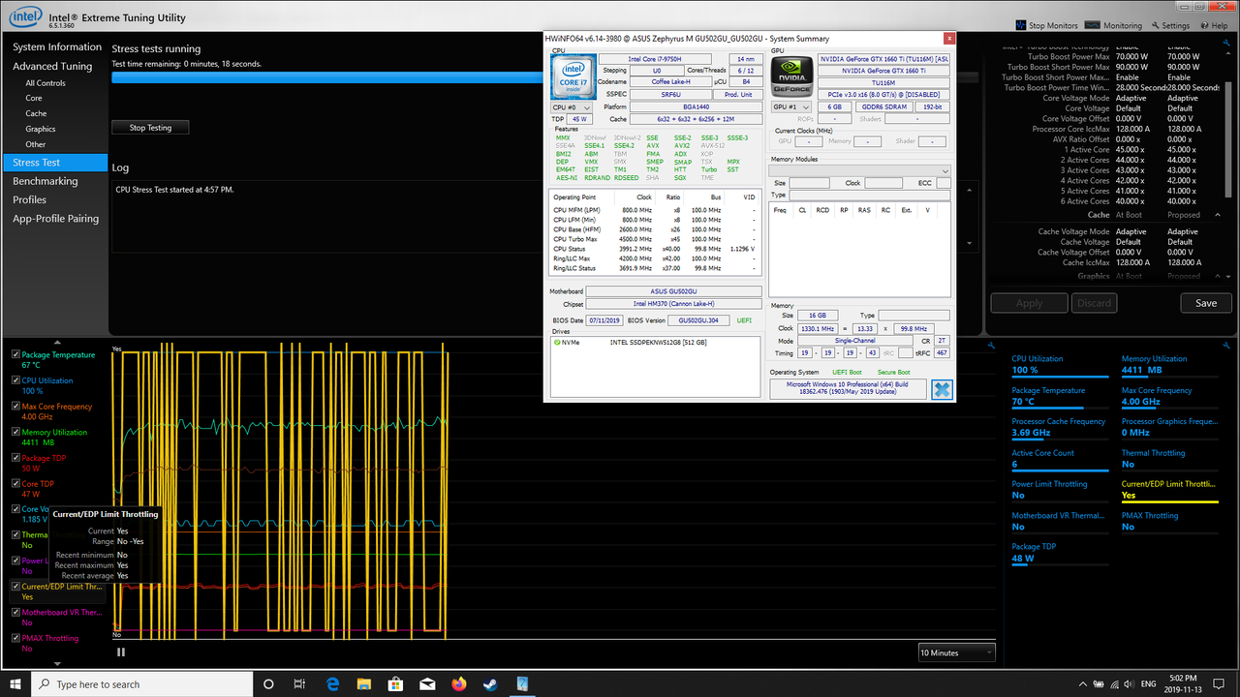This screenshot has width=1240, height=697.
Task: Pause the monitoring graph
Action: [121, 652]
